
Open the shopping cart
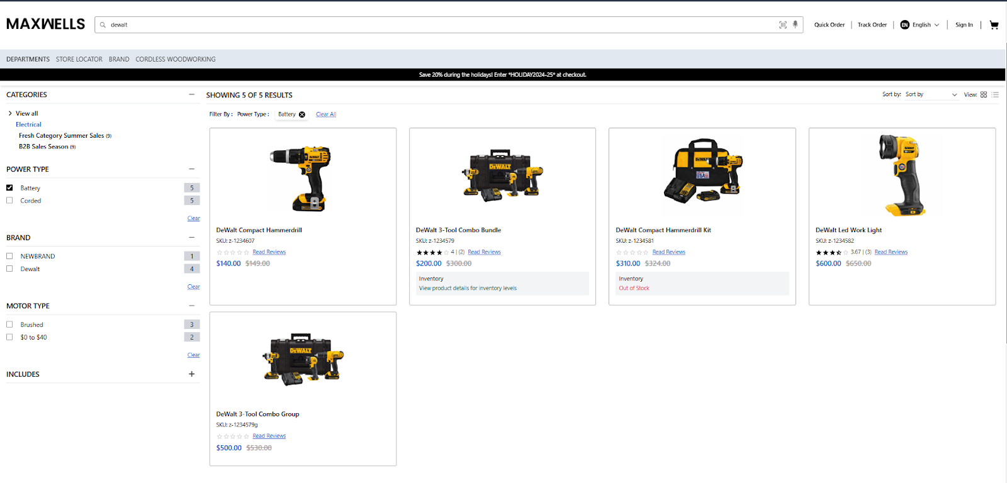[x=994, y=25]
